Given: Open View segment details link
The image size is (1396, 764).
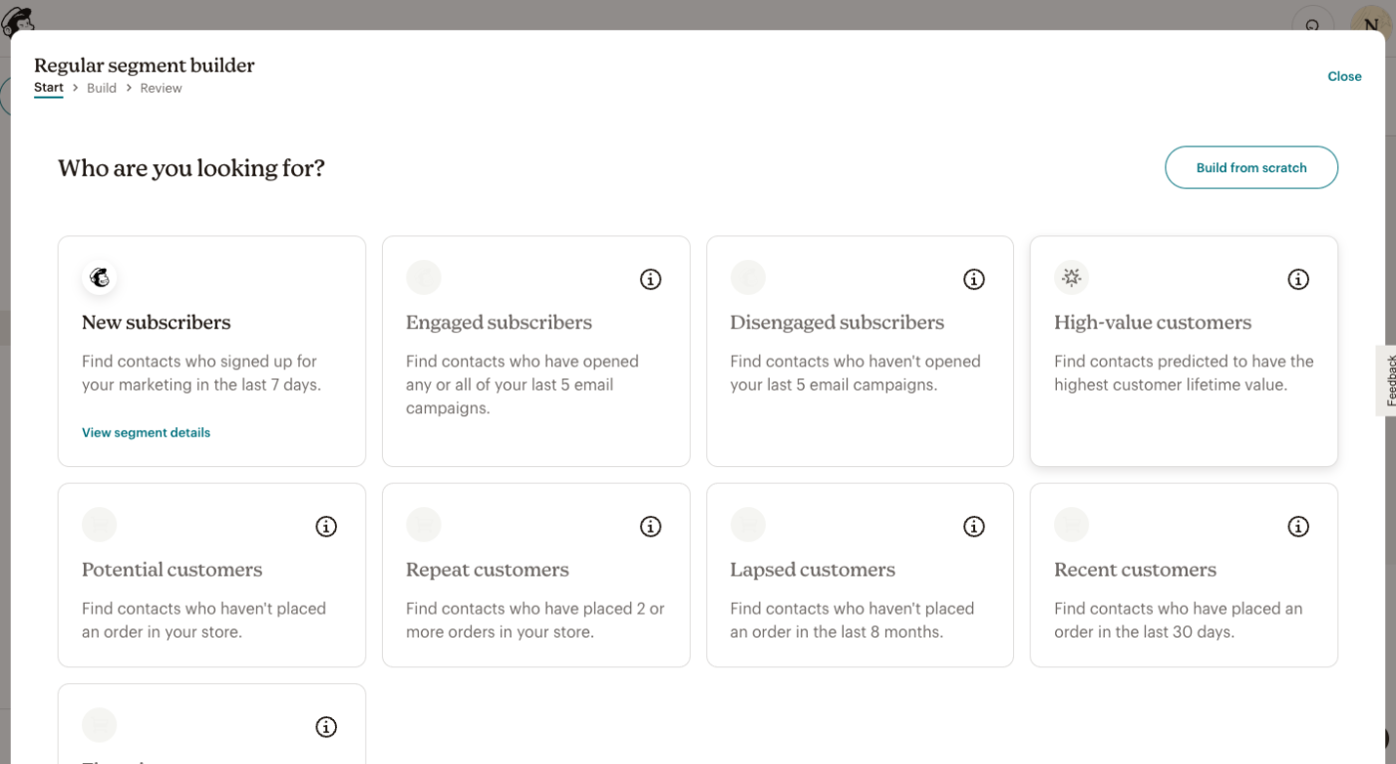Looking at the screenshot, I should [147, 433].
